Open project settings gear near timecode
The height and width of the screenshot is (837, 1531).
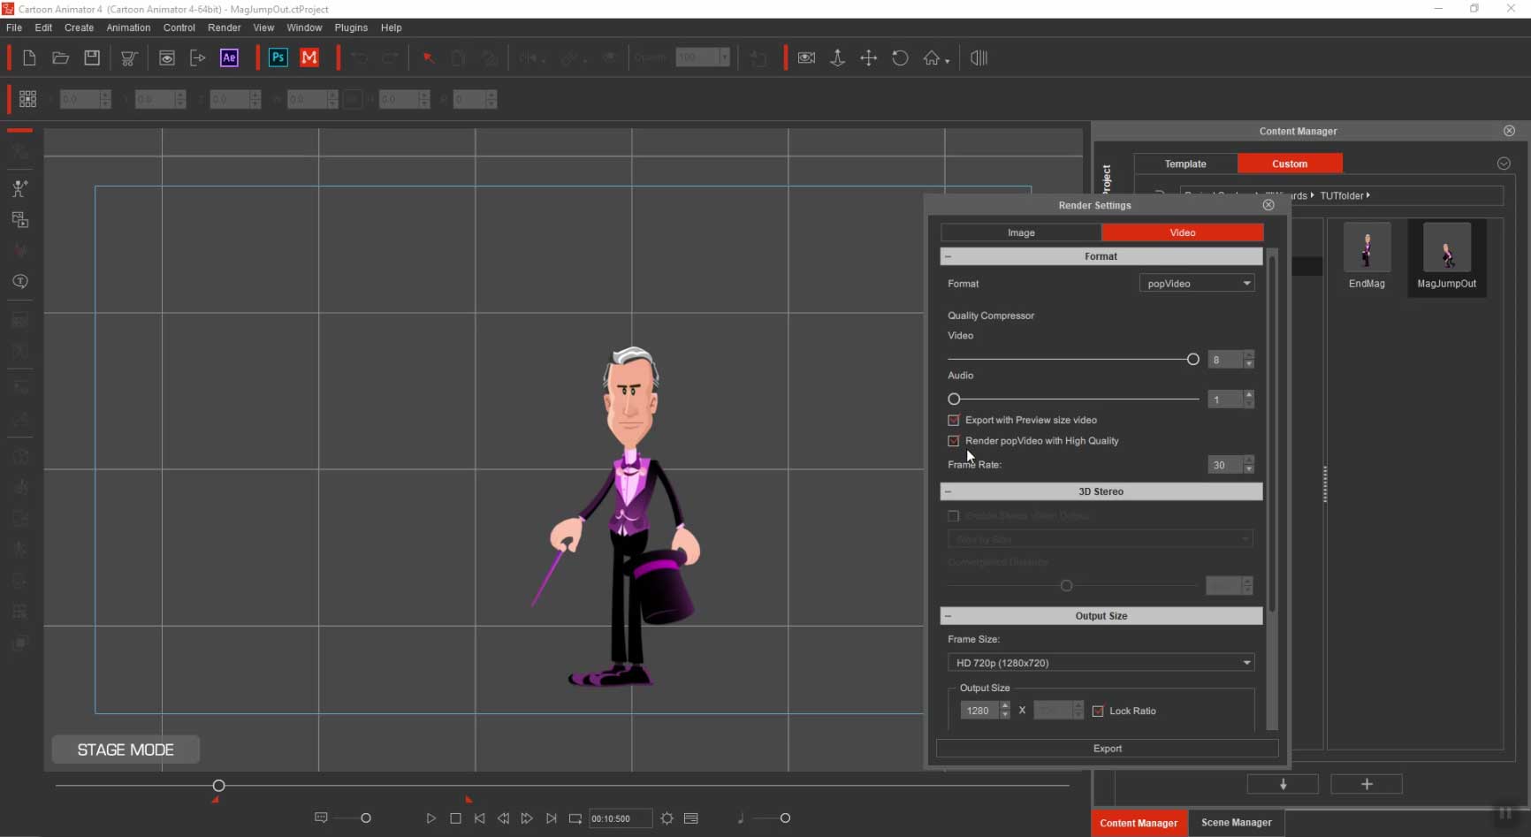[667, 818]
